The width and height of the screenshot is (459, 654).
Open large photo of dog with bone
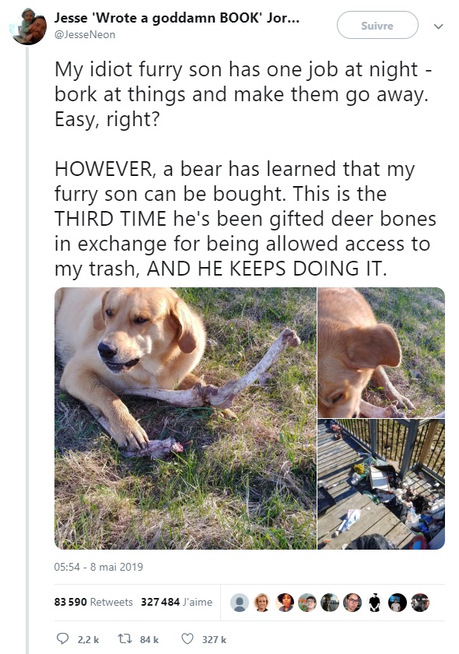point(185,418)
